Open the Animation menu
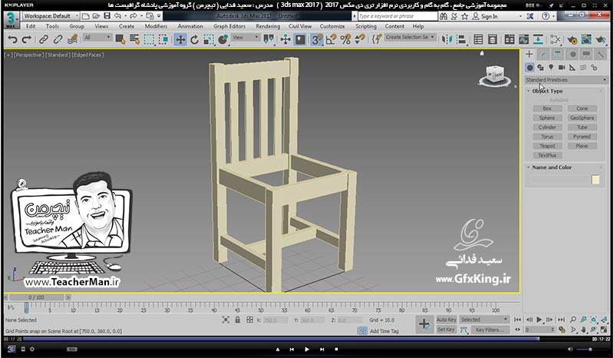614x358 pixels. (x=190, y=26)
